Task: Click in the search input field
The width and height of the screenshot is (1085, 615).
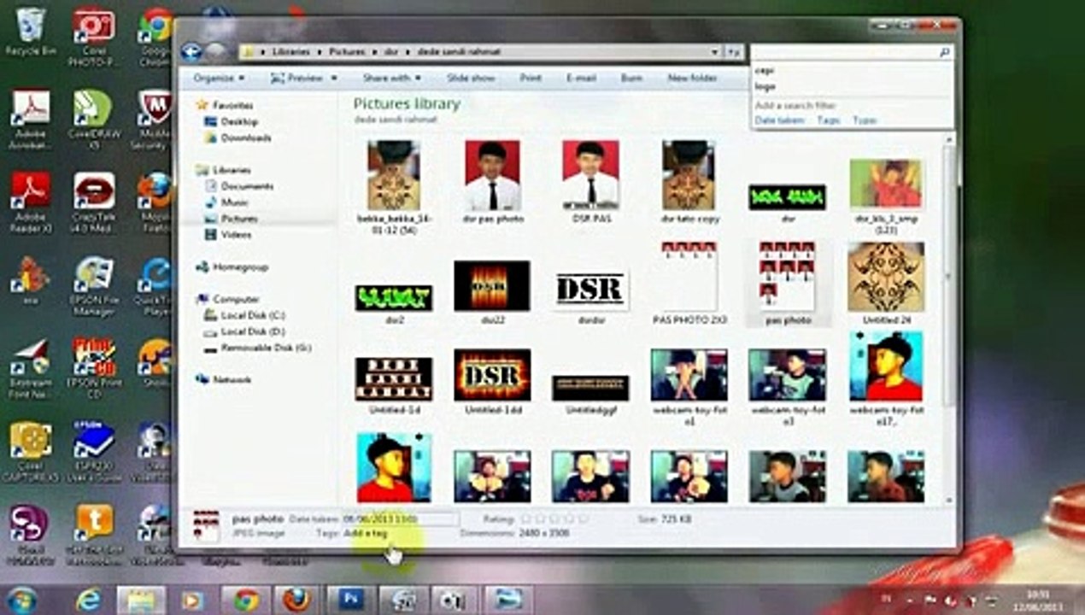Action: pos(844,53)
